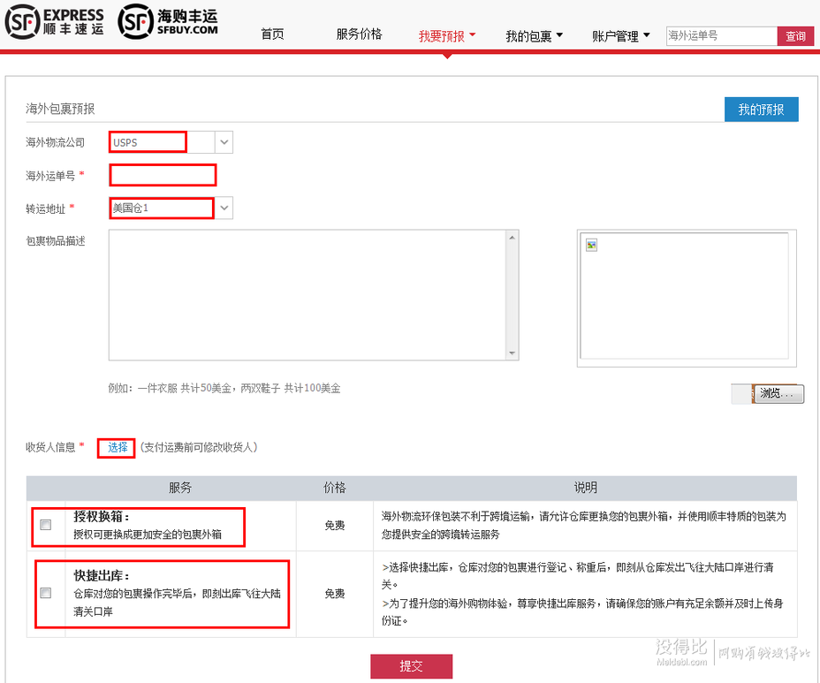Click the 选择 recipient link
This screenshot has width=820, height=683.
[x=118, y=447]
